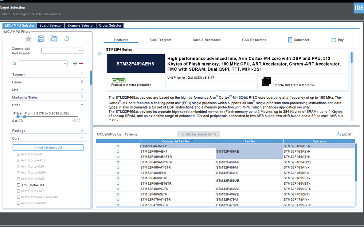Click the UFBGA 169 package chip image
This screenshot has height=227, width=364.
266,82
